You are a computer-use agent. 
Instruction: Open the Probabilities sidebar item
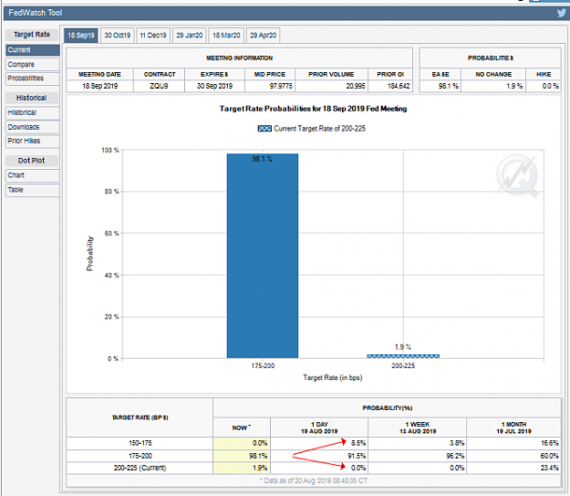[33, 79]
